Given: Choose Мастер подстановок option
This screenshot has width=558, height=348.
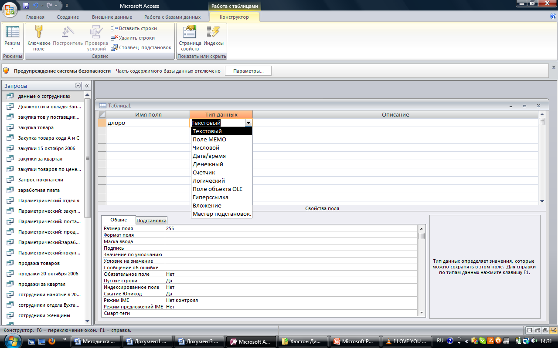Looking at the screenshot, I should click(222, 214).
